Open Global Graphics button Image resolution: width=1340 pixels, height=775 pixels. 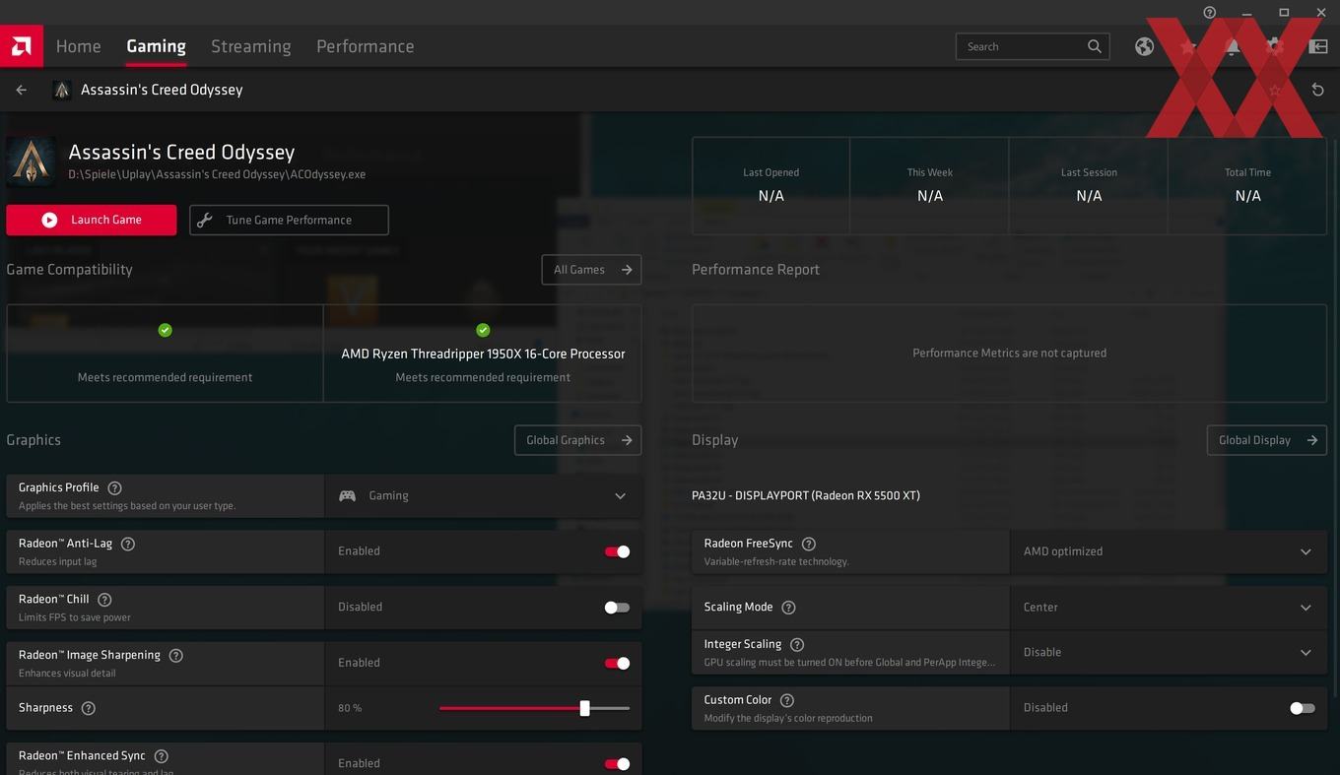(577, 440)
